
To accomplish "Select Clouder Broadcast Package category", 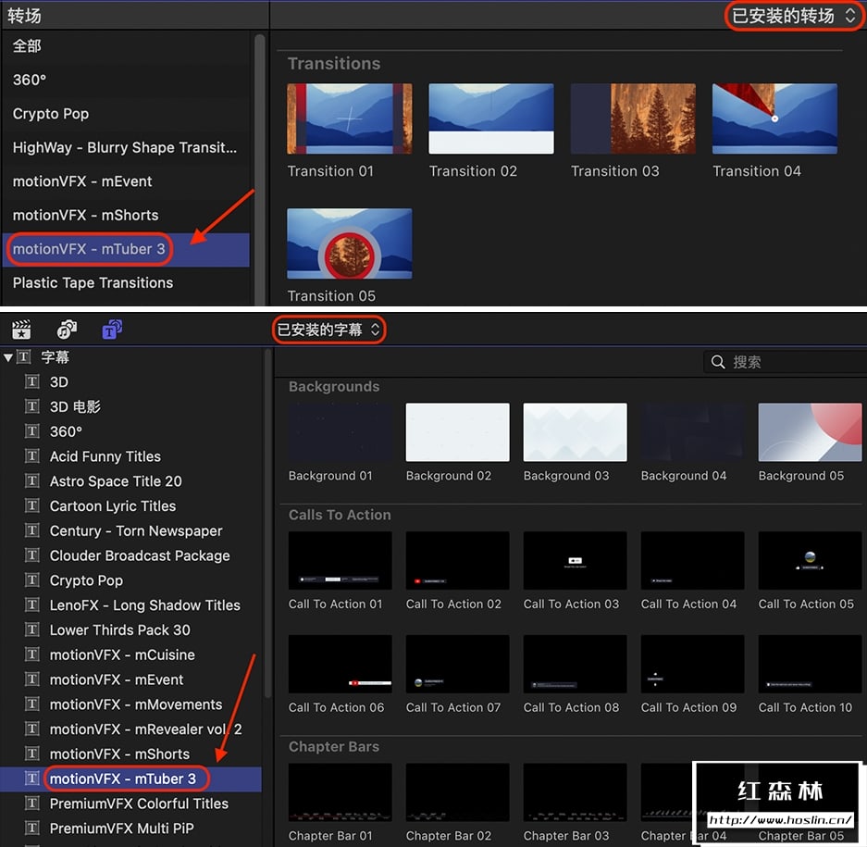I will (131, 555).
